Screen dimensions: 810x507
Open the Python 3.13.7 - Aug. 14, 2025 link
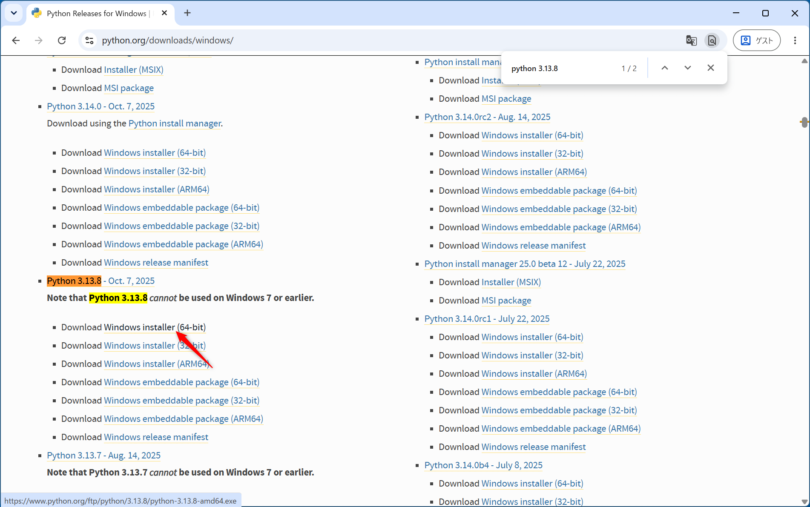(x=103, y=455)
